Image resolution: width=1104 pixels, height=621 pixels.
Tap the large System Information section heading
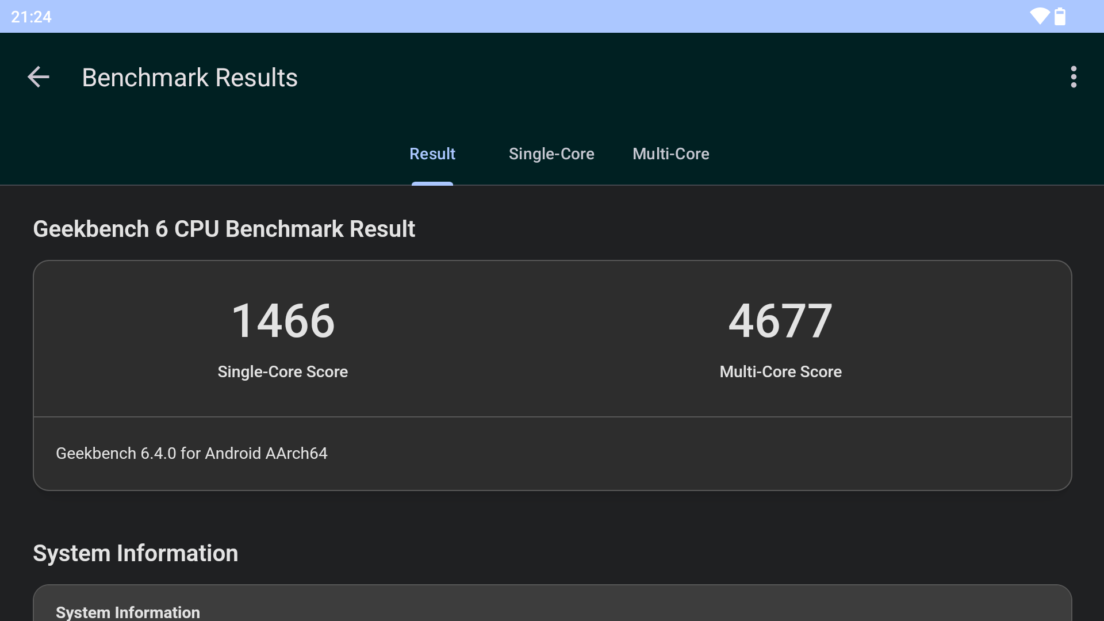[135, 553]
